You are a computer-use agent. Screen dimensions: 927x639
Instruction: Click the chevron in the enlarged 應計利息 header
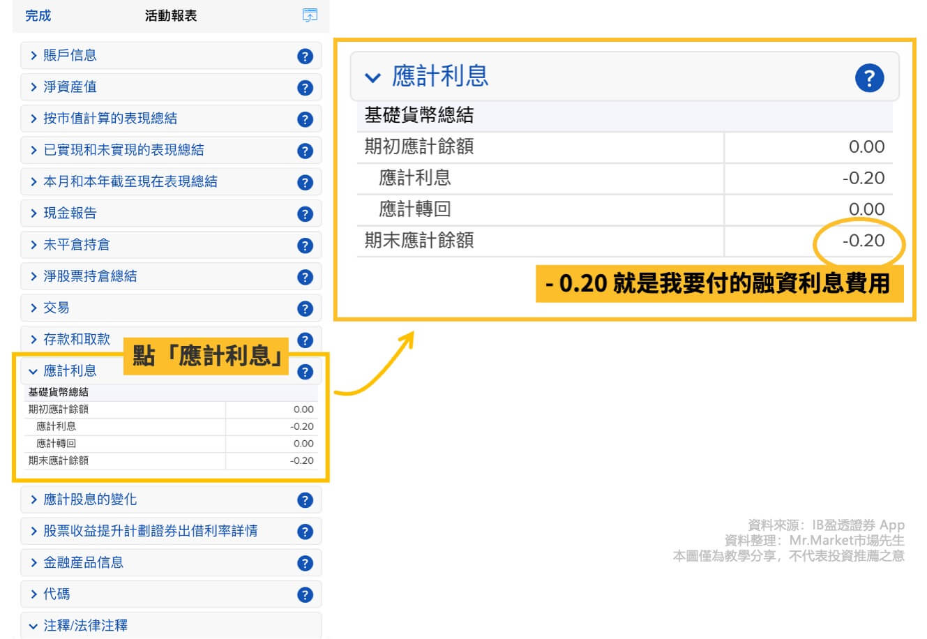point(373,77)
